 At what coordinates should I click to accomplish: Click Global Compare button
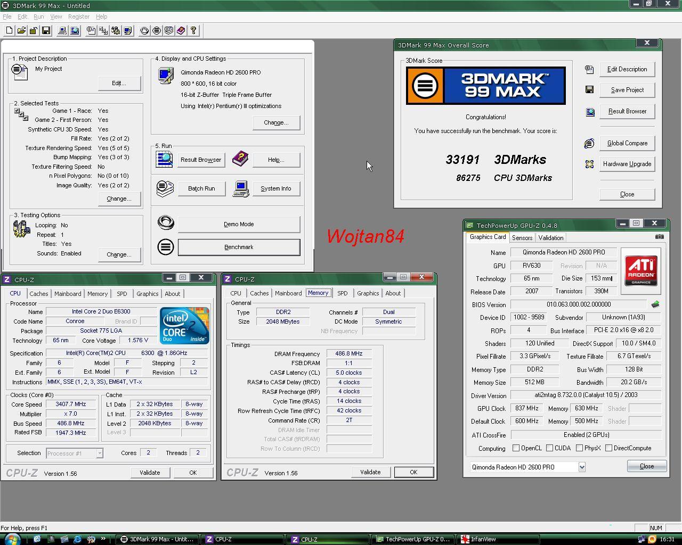point(627,143)
